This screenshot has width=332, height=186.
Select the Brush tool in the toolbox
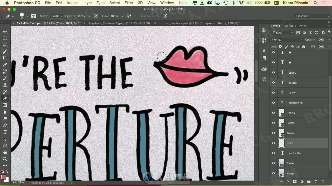(5, 78)
